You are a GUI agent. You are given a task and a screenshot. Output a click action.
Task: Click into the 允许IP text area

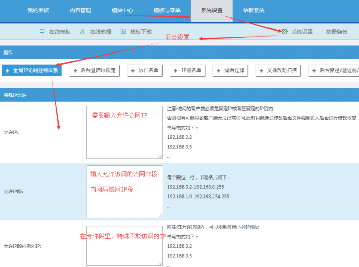tap(124, 132)
